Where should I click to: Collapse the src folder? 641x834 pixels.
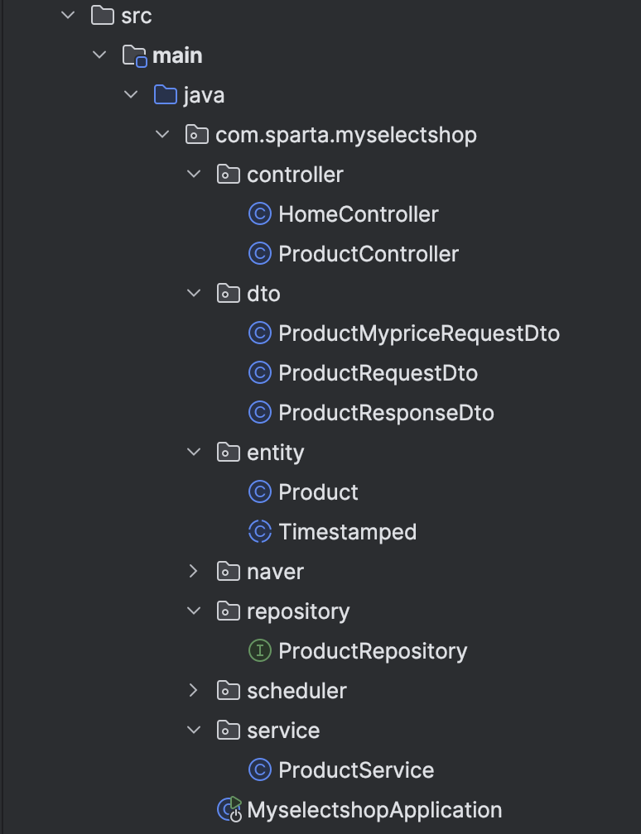pyautogui.click(x=68, y=16)
